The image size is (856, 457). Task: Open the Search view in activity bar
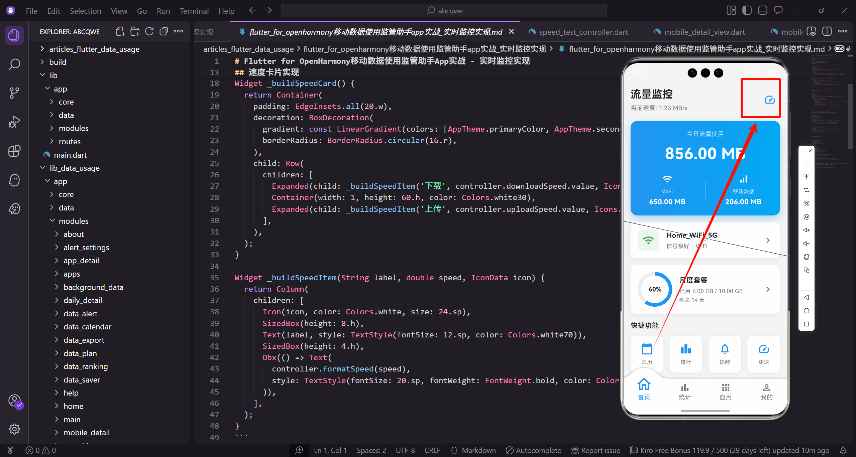tap(14, 64)
